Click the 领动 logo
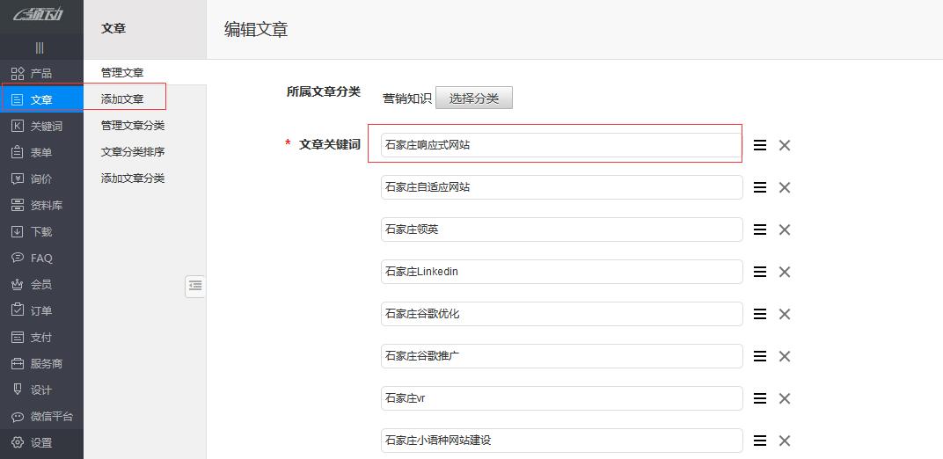The image size is (943, 459). [x=39, y=14]
